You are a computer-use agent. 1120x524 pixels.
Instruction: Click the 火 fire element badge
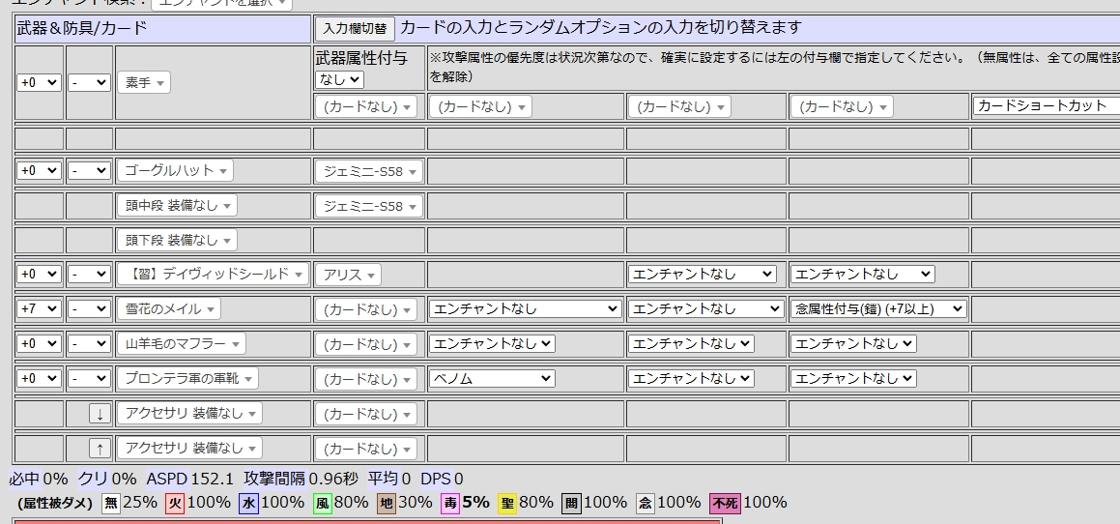[175, 504]
